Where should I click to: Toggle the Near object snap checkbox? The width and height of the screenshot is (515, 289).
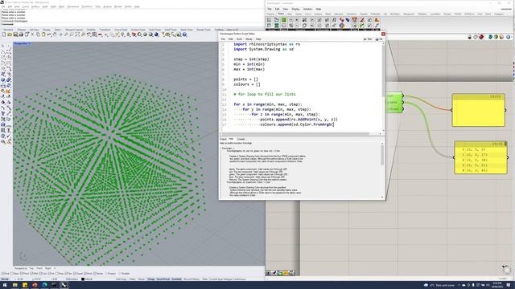click(x=12, y=274)
